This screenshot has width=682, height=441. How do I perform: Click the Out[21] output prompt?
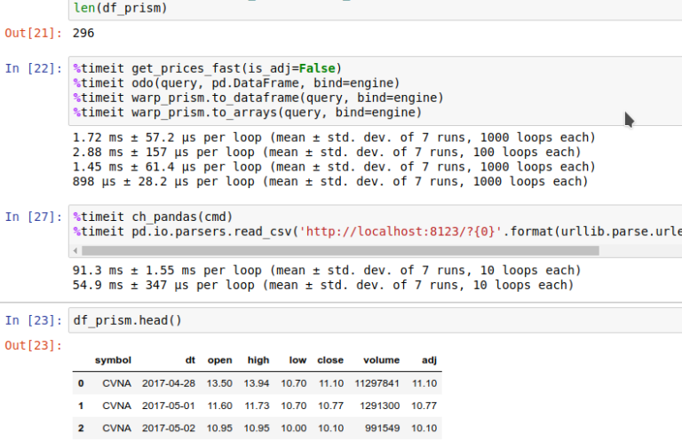pos(34,33)
